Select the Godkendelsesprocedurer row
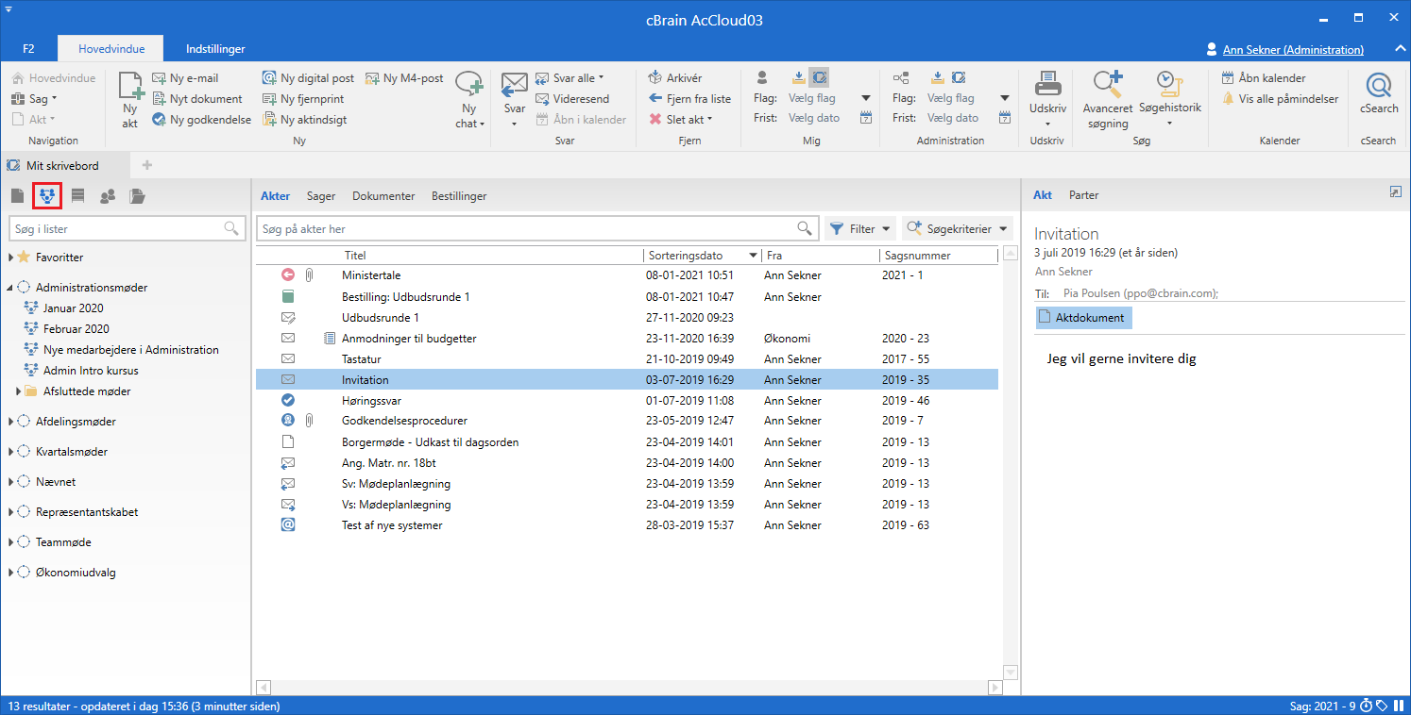This screenshot has width=1411, height=715. tap(626, 421)
